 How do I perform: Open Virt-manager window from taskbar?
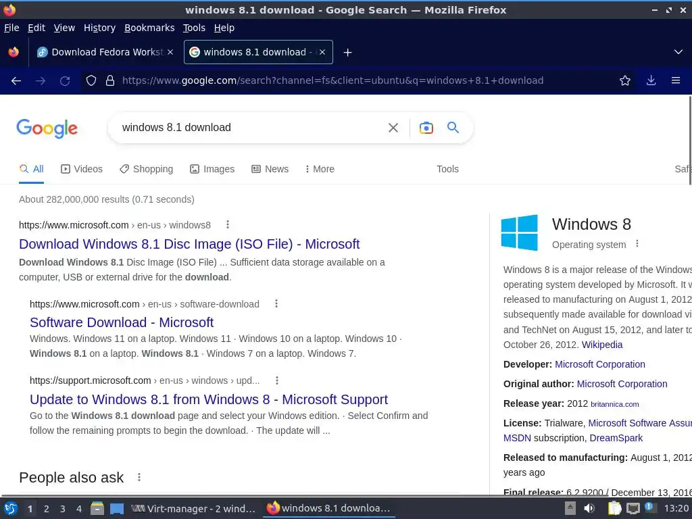(x=193, y=509)
